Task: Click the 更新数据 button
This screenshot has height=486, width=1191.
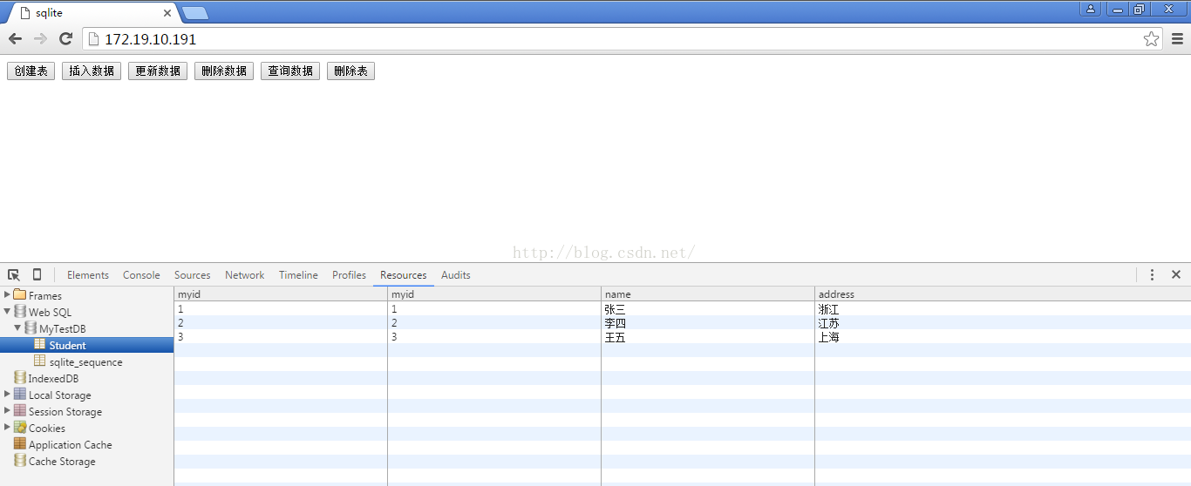Action: point(158,71)
